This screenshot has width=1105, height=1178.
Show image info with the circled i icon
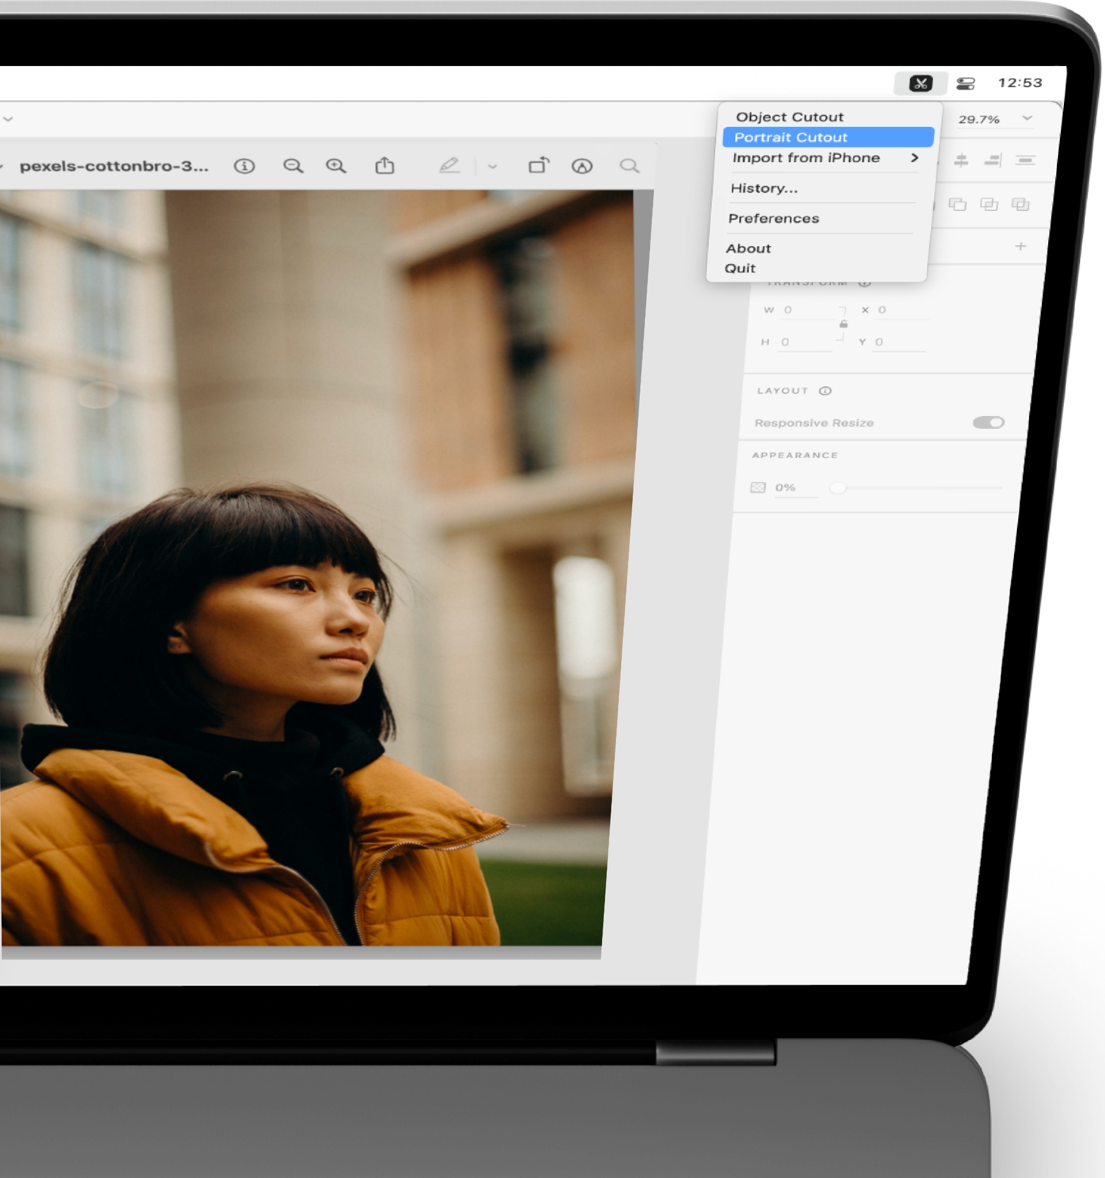(x=244, y=166)
